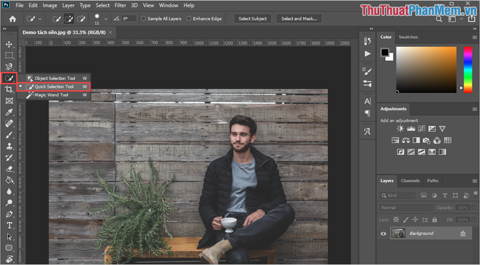480x265 pixels.
Task: Activate Add to selection mode
Action: (69, 19)
